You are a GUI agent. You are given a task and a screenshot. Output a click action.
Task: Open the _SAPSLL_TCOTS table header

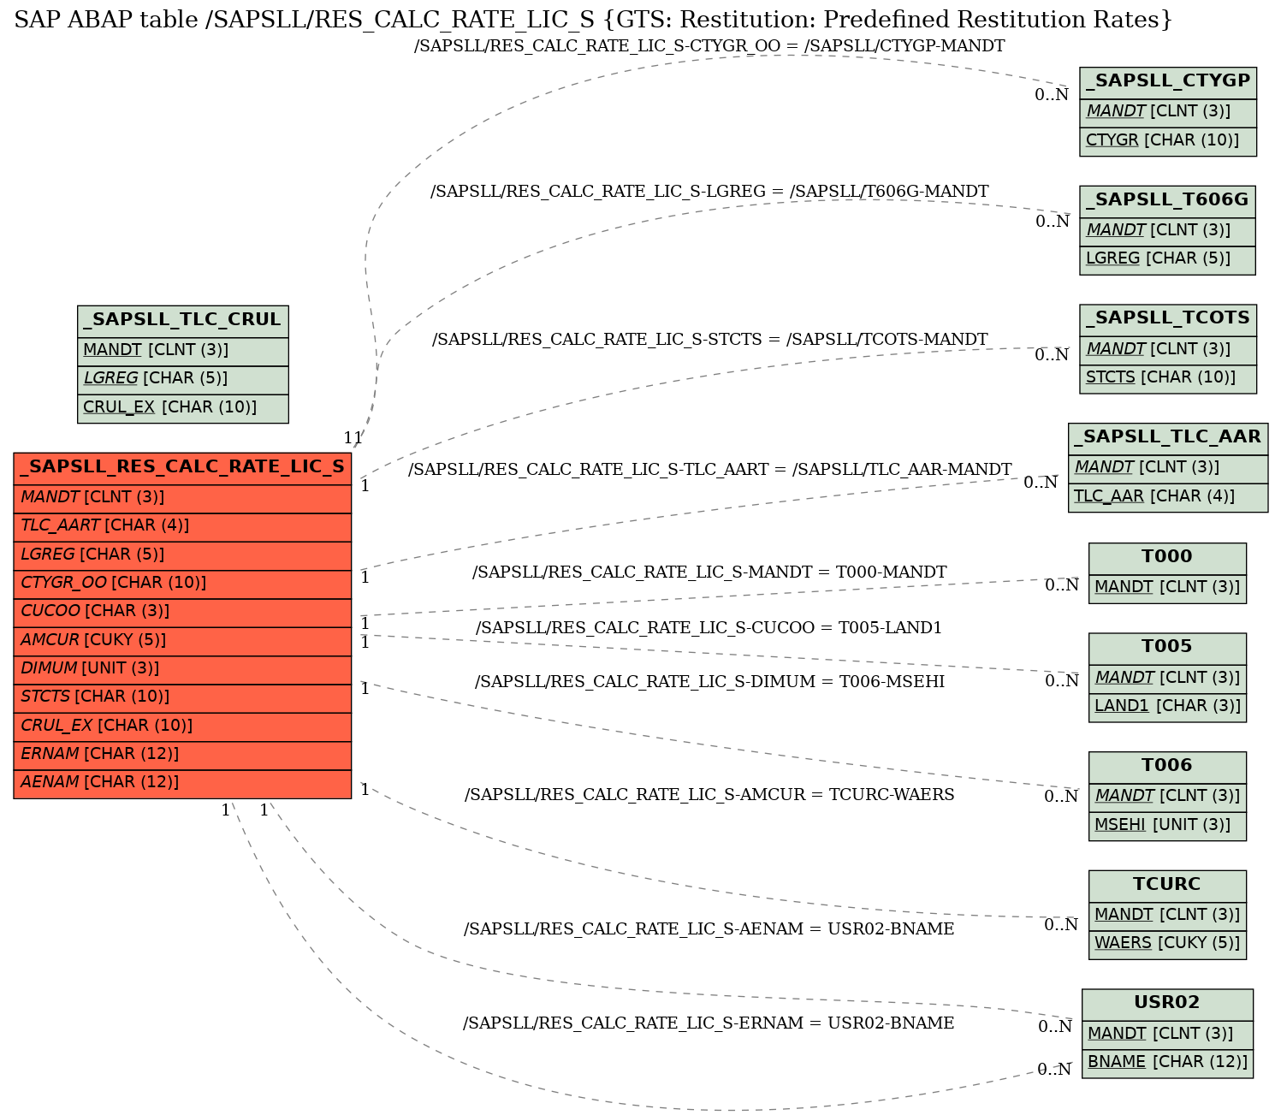(1168, 319)
